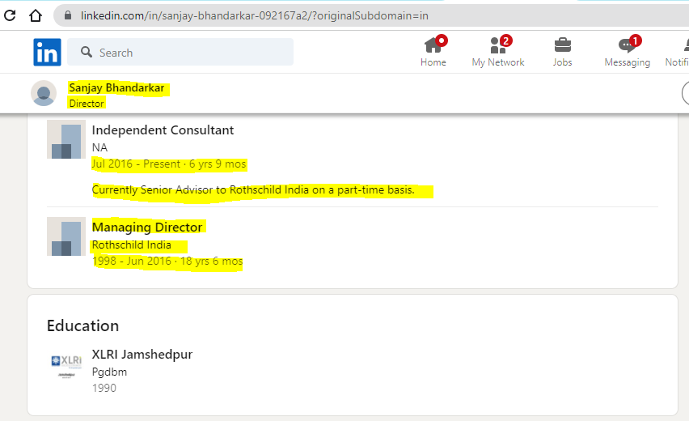Open the partially visible Notifications tab
Image resolution: width=689 pixels, height=421 pixels.
(677, 53)
